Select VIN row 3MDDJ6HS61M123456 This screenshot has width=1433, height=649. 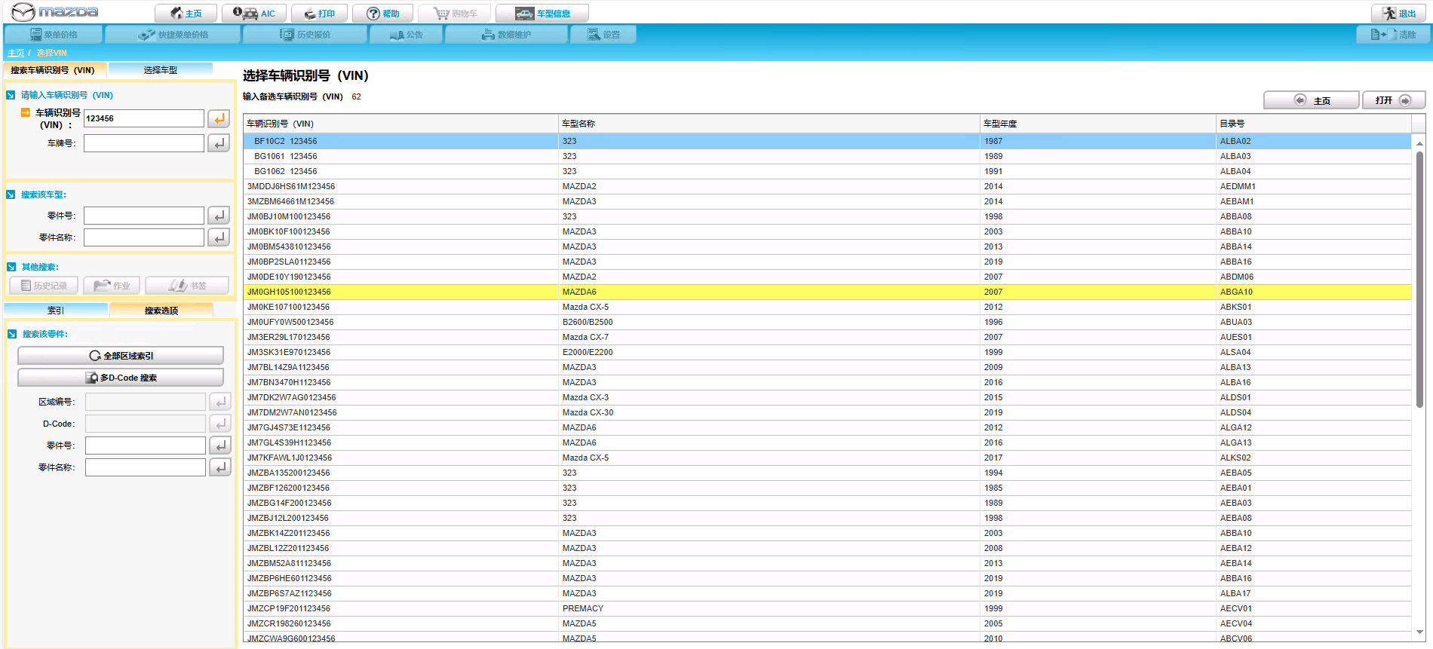coord(827,186)
